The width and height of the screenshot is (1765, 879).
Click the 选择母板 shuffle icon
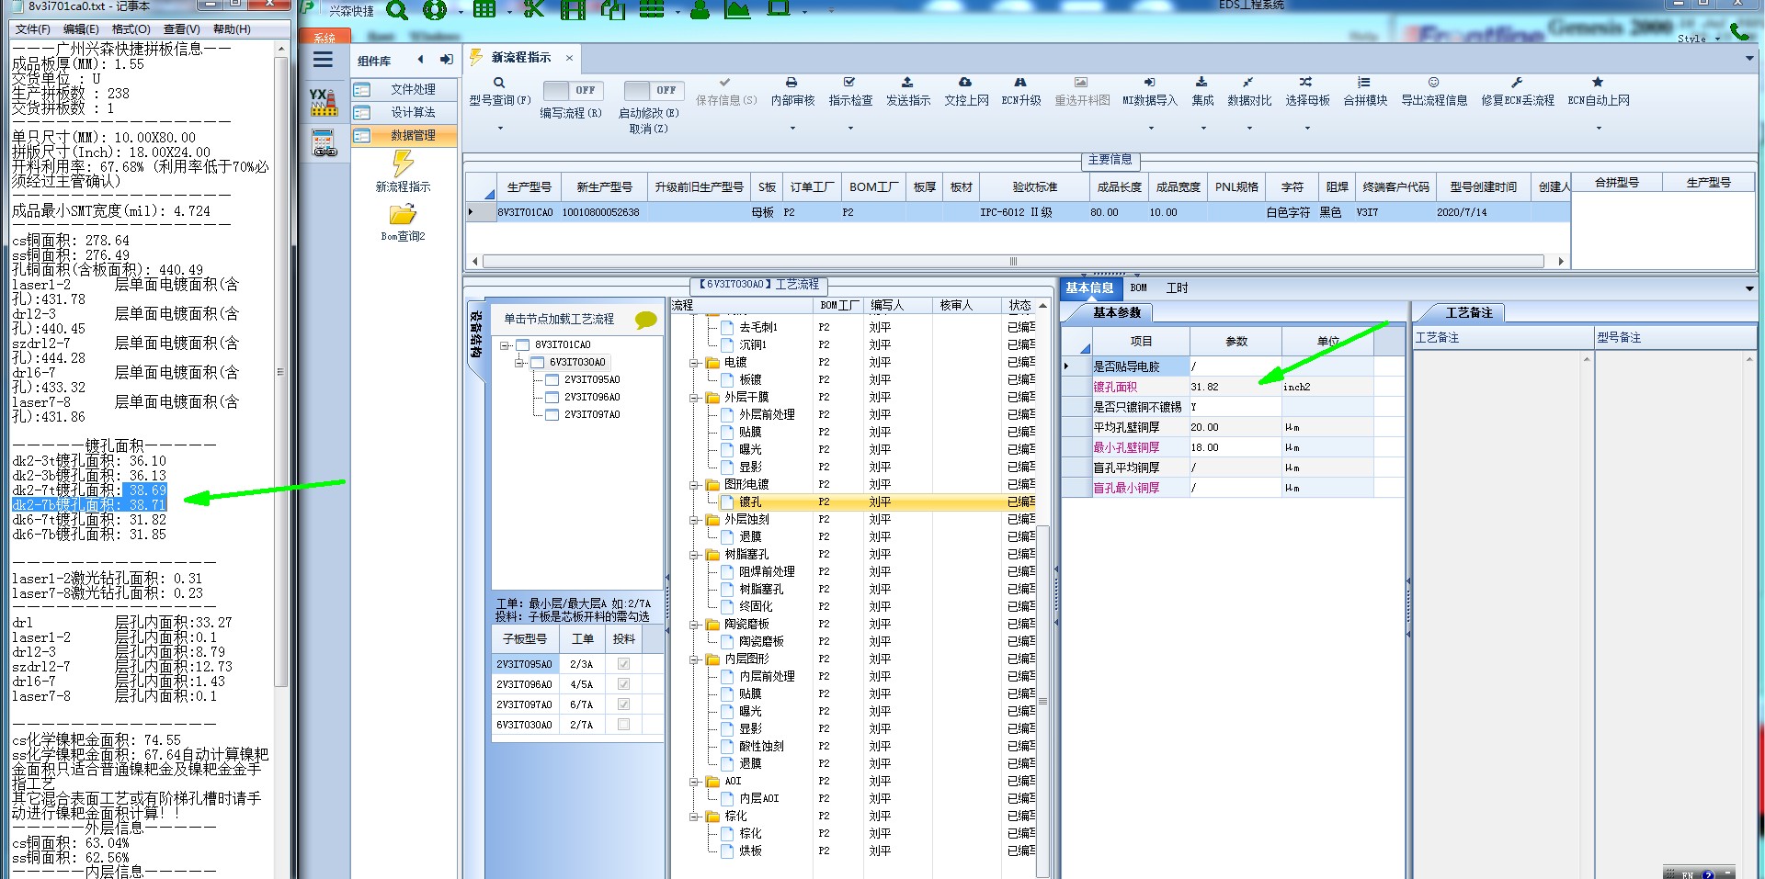tap(1306, 83)
